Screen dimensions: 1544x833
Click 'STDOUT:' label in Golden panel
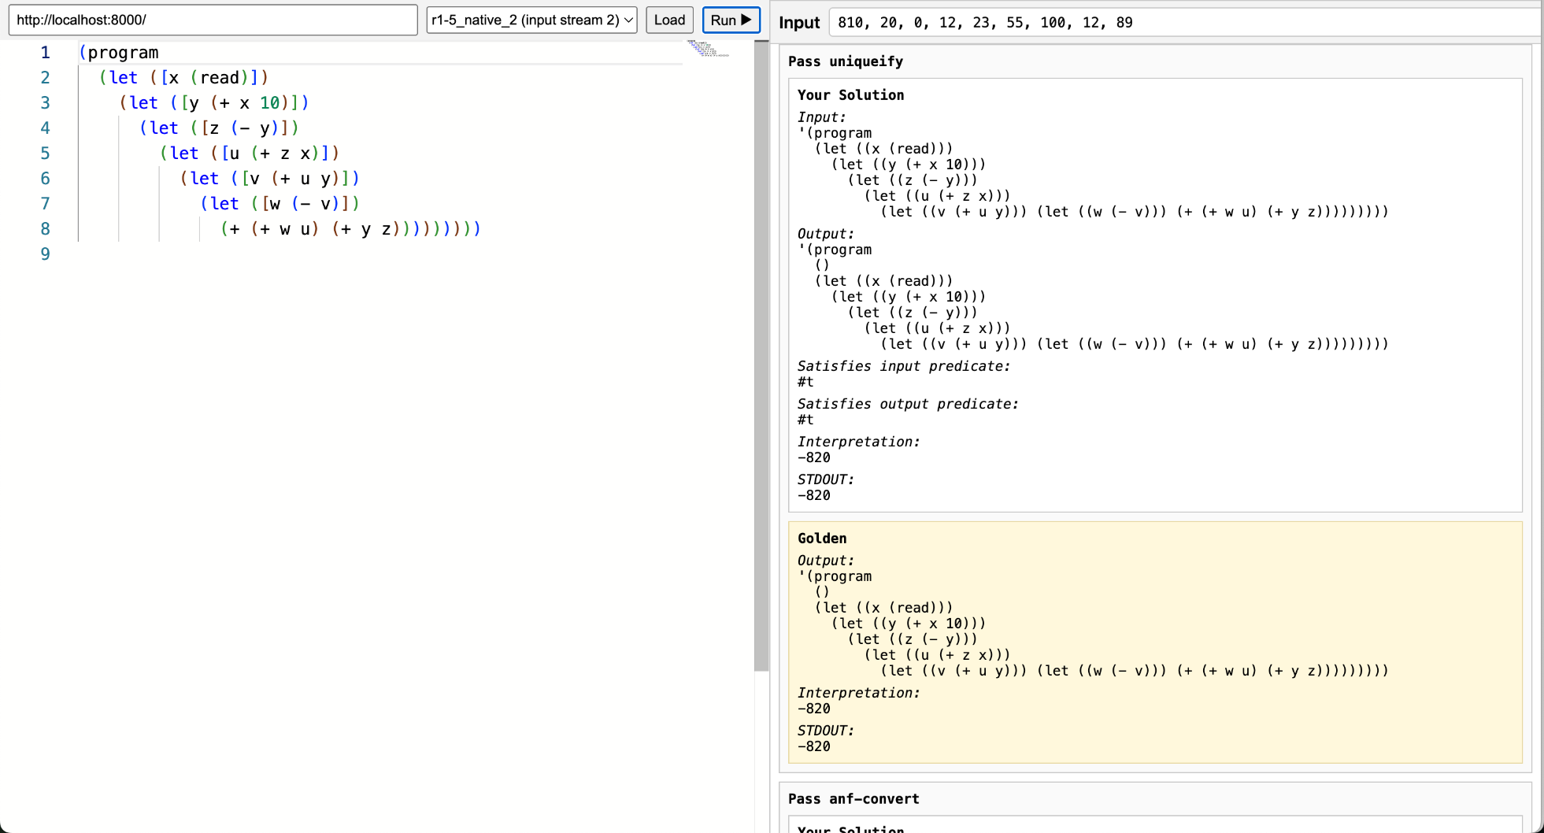[826, 731]
